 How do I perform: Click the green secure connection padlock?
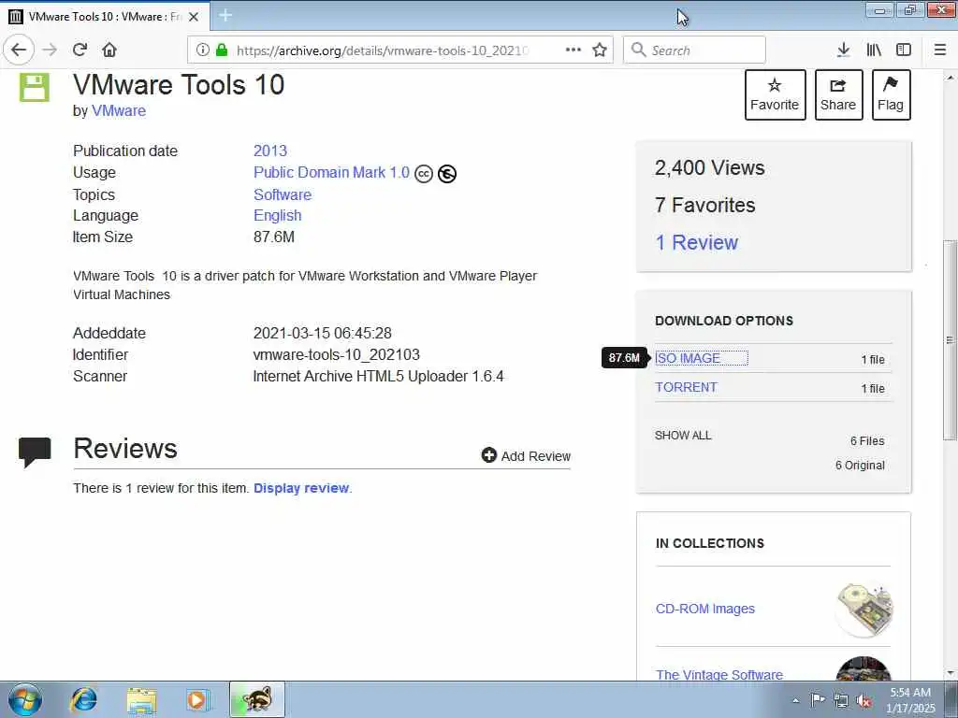(222, 50)
